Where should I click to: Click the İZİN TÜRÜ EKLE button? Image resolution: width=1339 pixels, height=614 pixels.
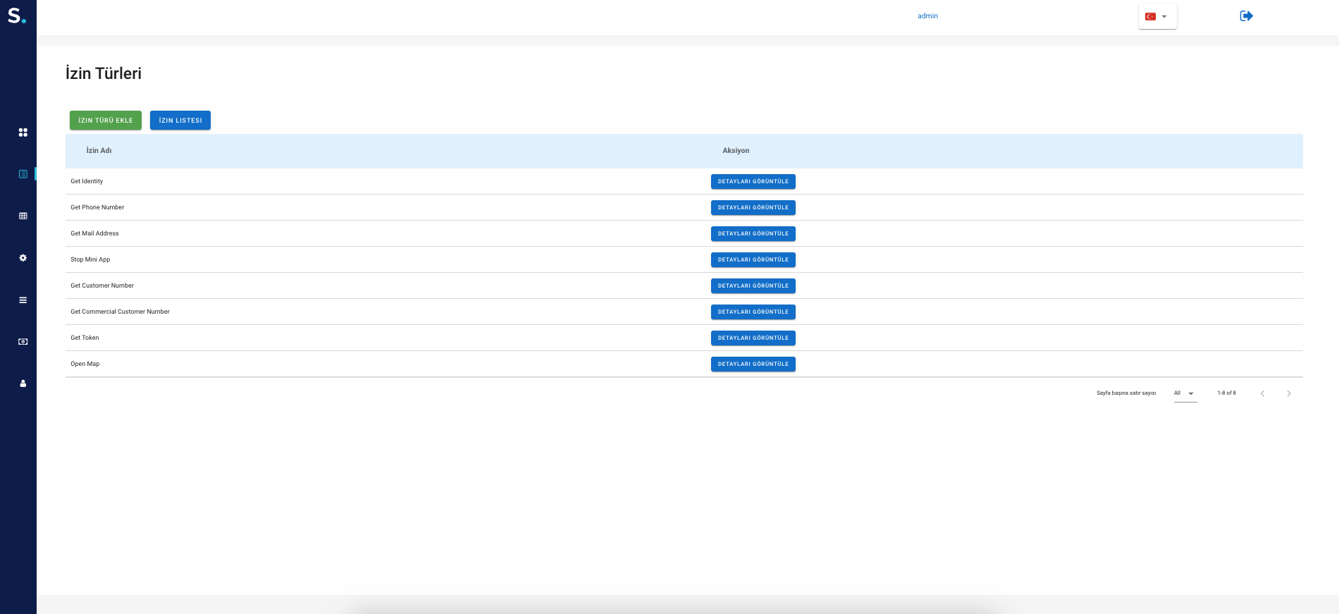106,121
